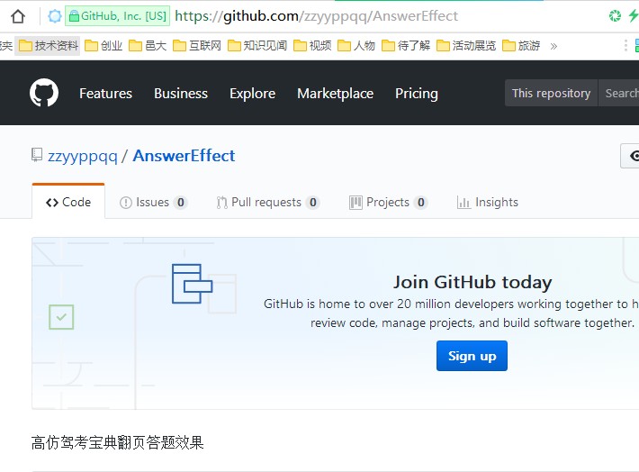Select the Projects tab
639x472 pixels.
point(388,203)
